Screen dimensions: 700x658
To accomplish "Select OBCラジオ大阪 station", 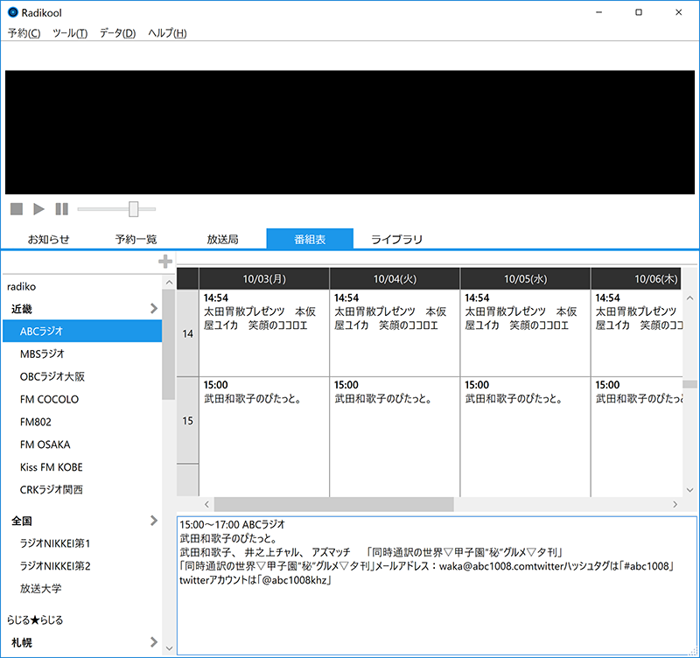I will [82, 376].
